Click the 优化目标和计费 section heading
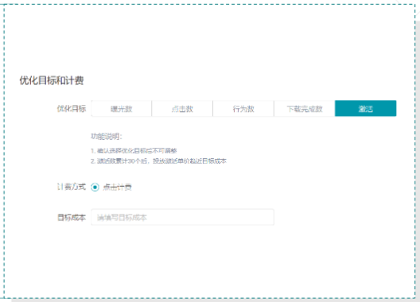 (x=52, y=80)
